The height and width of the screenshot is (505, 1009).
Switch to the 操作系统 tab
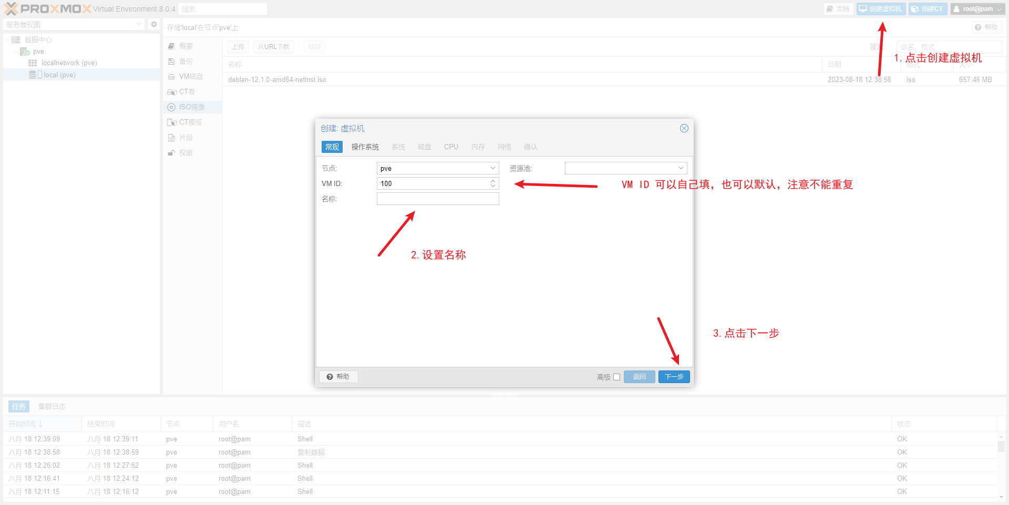coord(365,147)
